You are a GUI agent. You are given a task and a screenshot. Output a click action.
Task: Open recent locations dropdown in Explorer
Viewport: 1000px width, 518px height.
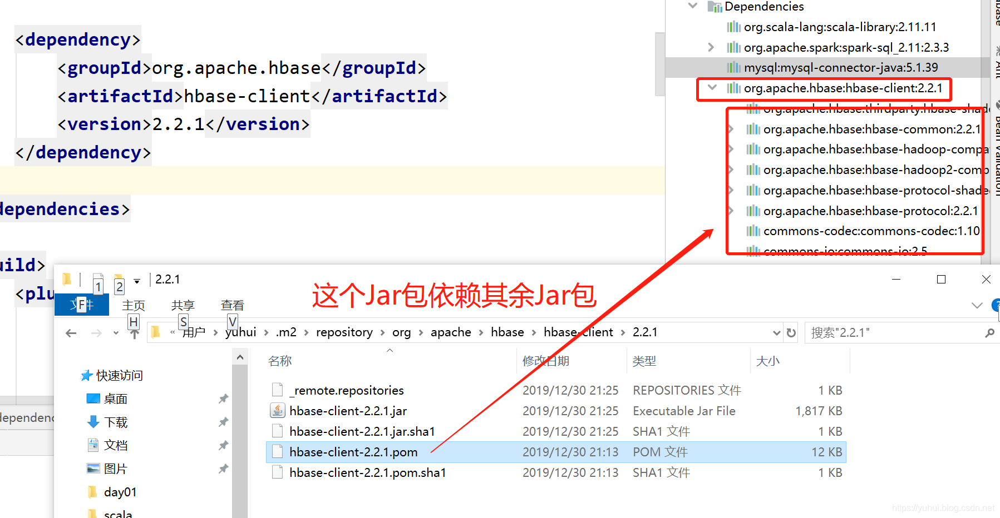point(116,333)
